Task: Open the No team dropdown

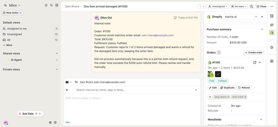Action: coord(239,6)
